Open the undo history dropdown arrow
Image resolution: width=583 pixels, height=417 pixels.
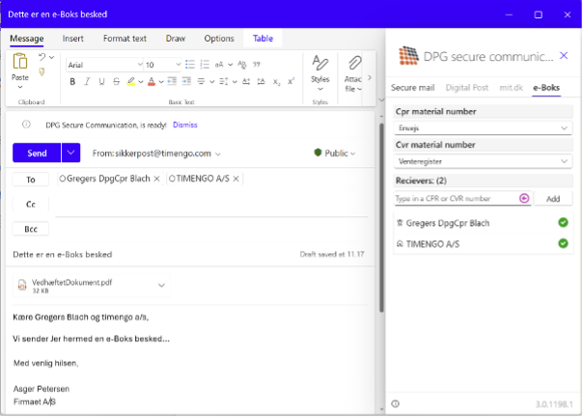click(52, 57)
